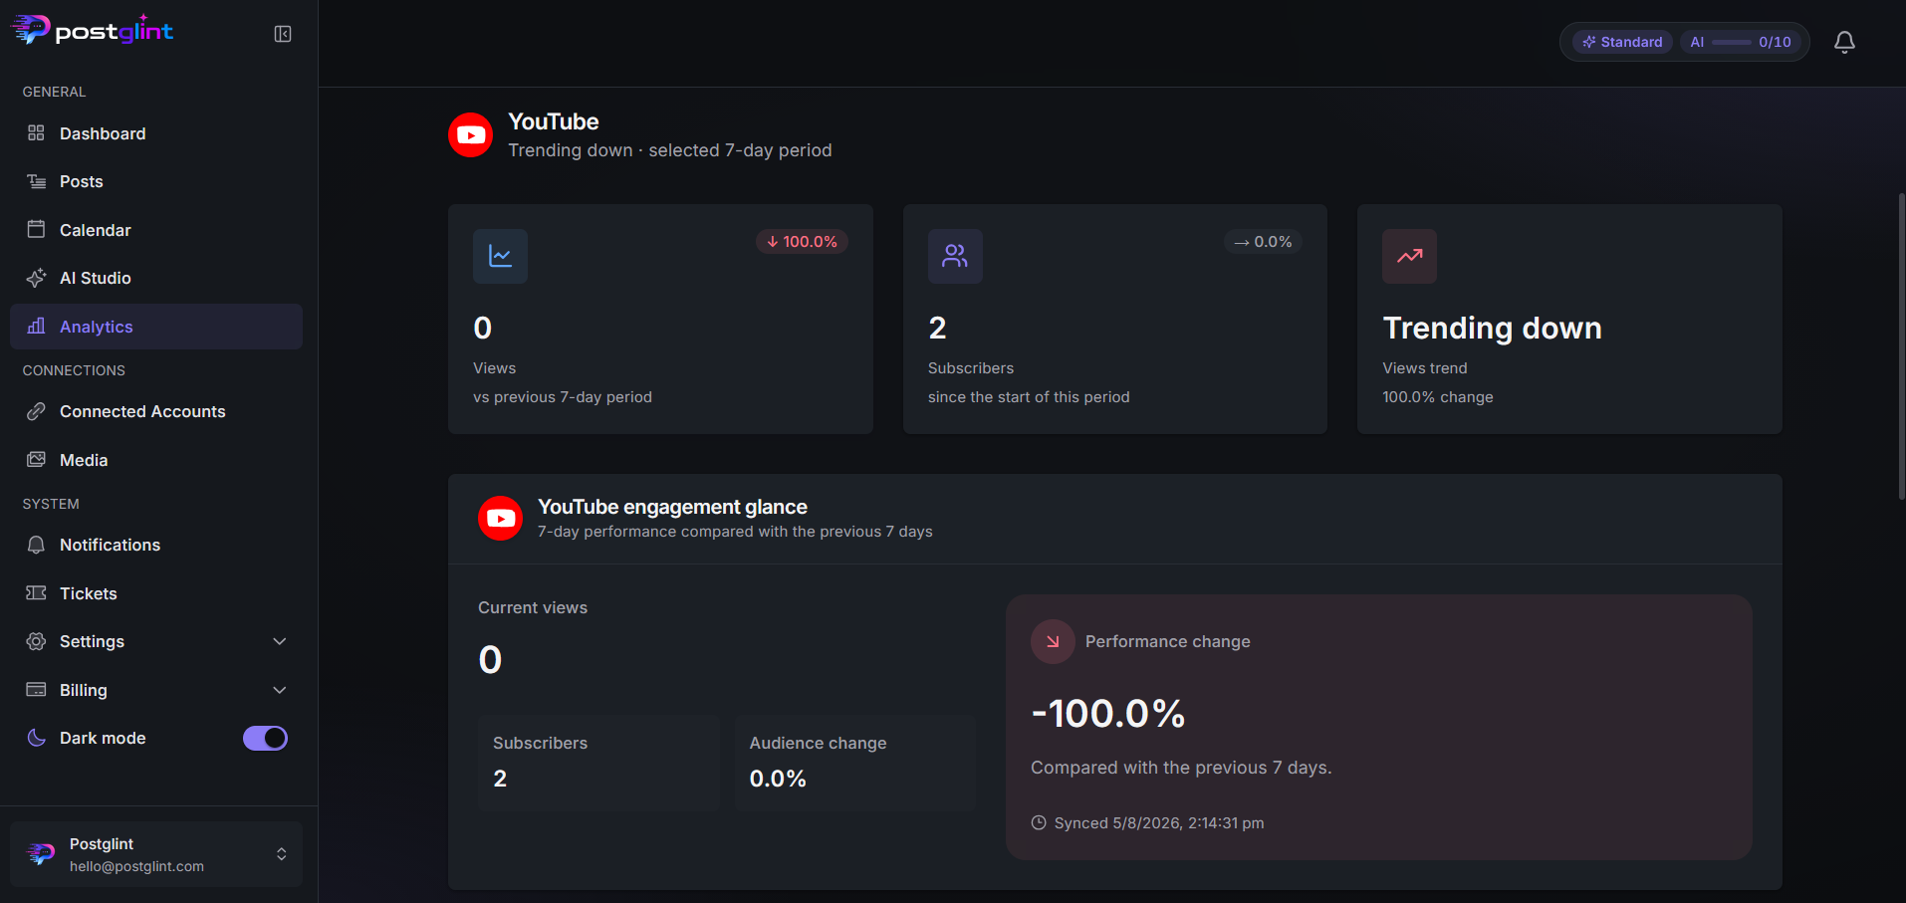Viewport: 1906px width, 903px height.
Task: Click the Dashboard grid icon
Action: pyautogui.click(x=36, y=133)
